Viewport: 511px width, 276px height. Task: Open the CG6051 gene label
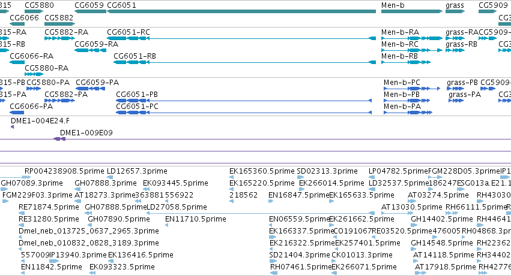pos(121,5)
